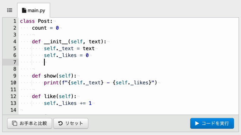Click line number 10 in gutter
241x135 pixels.
(14, 82)
